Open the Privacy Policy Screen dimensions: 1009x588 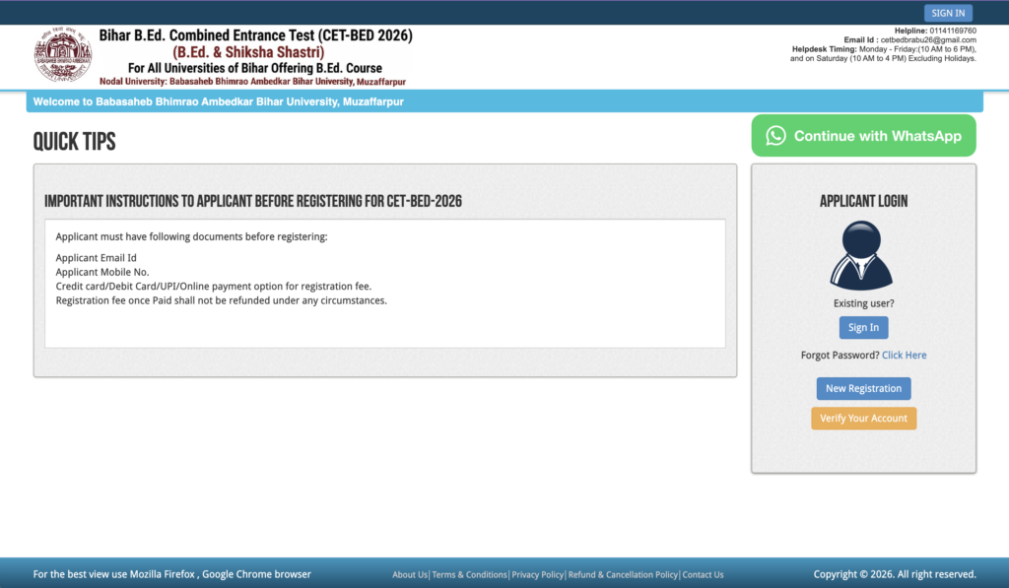tap(537, 574)
